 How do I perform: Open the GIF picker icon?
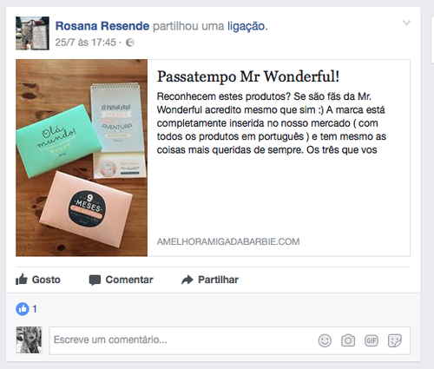tap(372, 340)
